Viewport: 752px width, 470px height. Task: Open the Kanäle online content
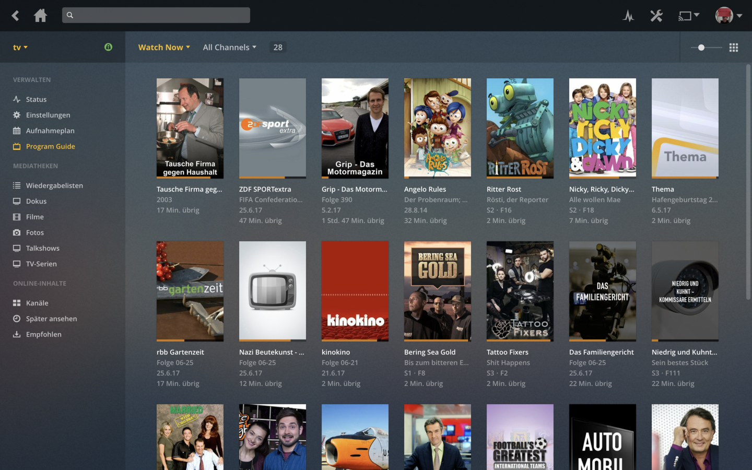37,303
